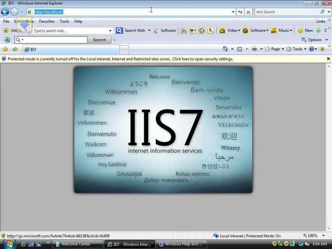Click the Search button beside search field
332x249 pixels.
coord(99,40)
